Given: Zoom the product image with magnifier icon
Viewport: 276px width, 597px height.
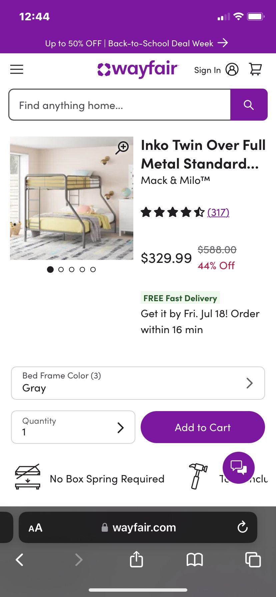Looking at the screenshot, I should [122, 148].
